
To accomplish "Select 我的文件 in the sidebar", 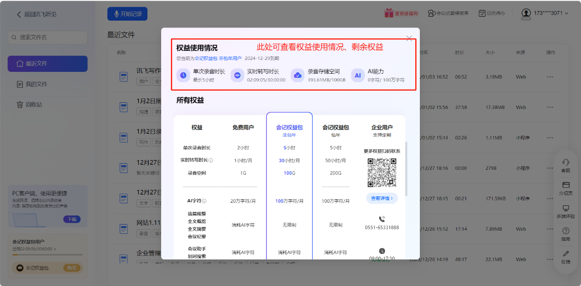I will point(48,84).
